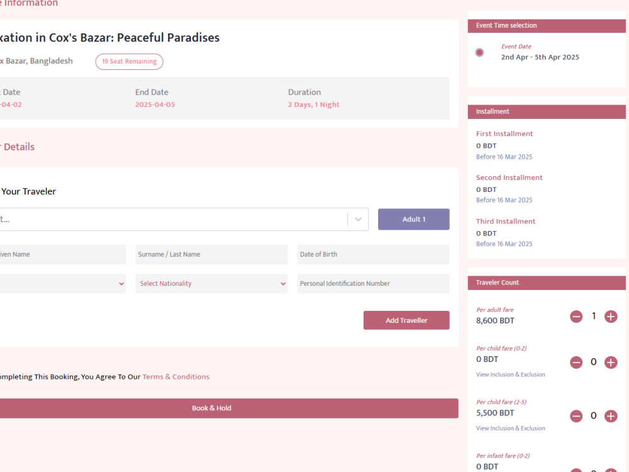Decrease adult traveler count with minus icon

pos(576,317)
